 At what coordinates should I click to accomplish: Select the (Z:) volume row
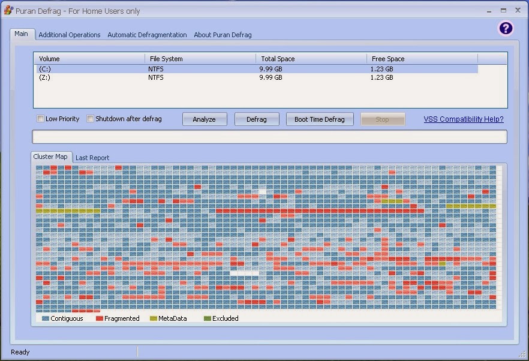(257, 77)
